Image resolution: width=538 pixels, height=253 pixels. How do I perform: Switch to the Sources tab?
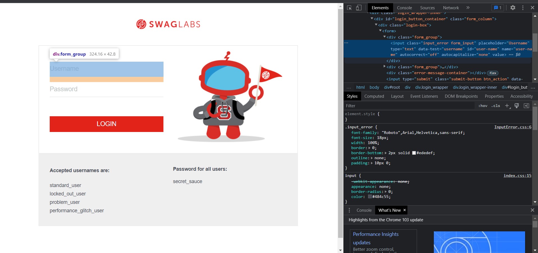point(427,8)
